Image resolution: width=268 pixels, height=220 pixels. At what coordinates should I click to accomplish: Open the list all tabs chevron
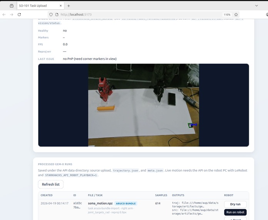point(256,6)
